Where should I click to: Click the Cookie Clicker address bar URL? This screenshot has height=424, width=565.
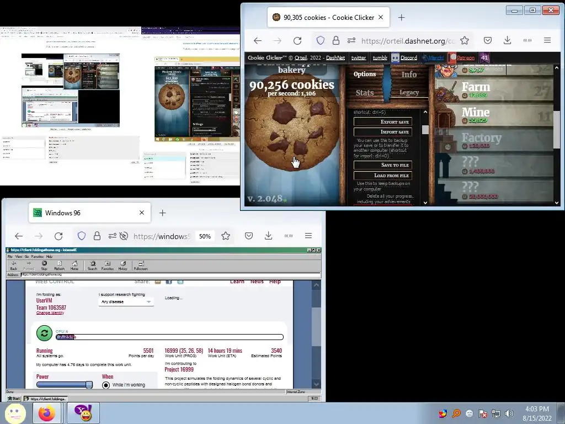tap(408, 41)
